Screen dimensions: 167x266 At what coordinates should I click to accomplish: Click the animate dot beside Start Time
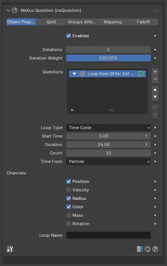coord(155,136)
